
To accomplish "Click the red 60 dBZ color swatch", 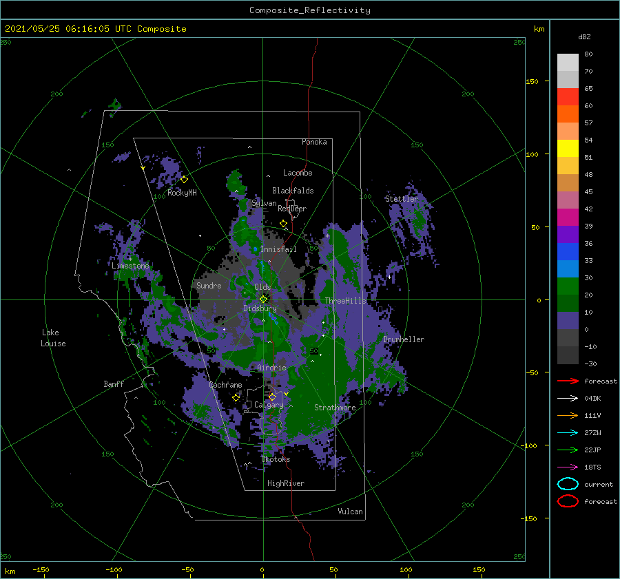I will pos(568,97).
